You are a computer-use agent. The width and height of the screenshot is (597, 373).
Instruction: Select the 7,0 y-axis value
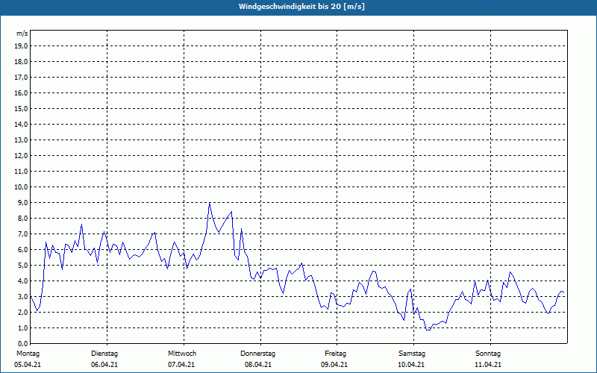23,233
